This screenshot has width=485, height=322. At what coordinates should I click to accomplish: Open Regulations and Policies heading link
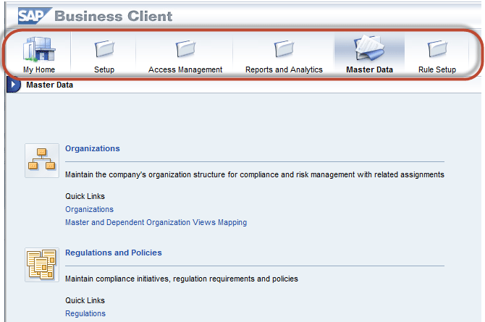(x=114, y=253)
